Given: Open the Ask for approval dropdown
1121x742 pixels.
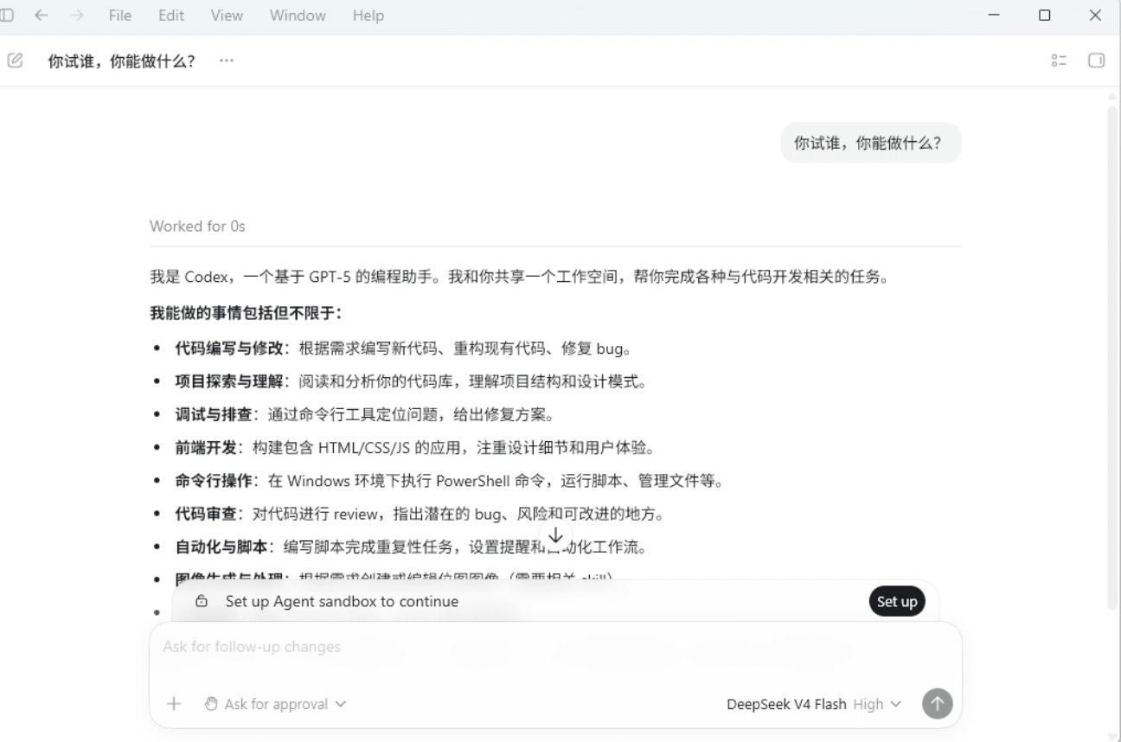Looking at the screenshot, I should coord(275,704).
